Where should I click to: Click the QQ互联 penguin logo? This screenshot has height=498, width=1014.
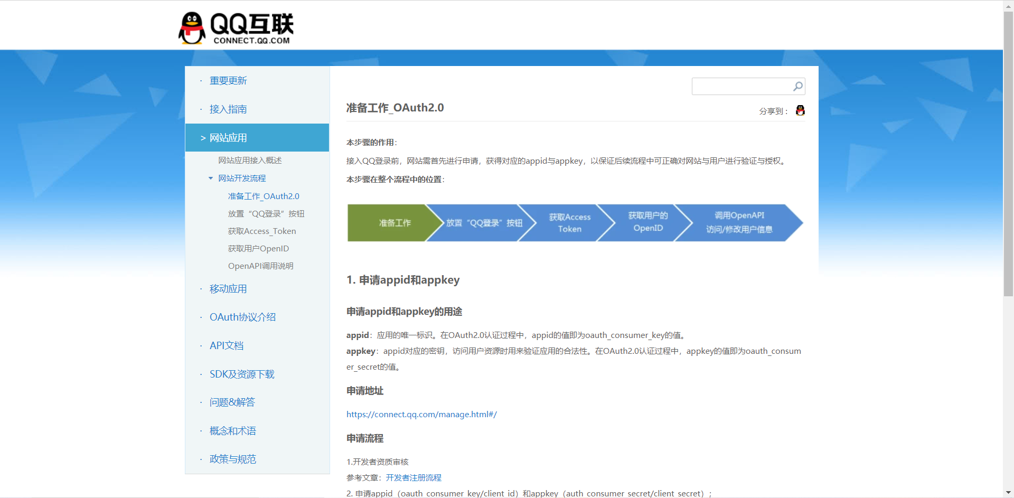click(236, 28)
